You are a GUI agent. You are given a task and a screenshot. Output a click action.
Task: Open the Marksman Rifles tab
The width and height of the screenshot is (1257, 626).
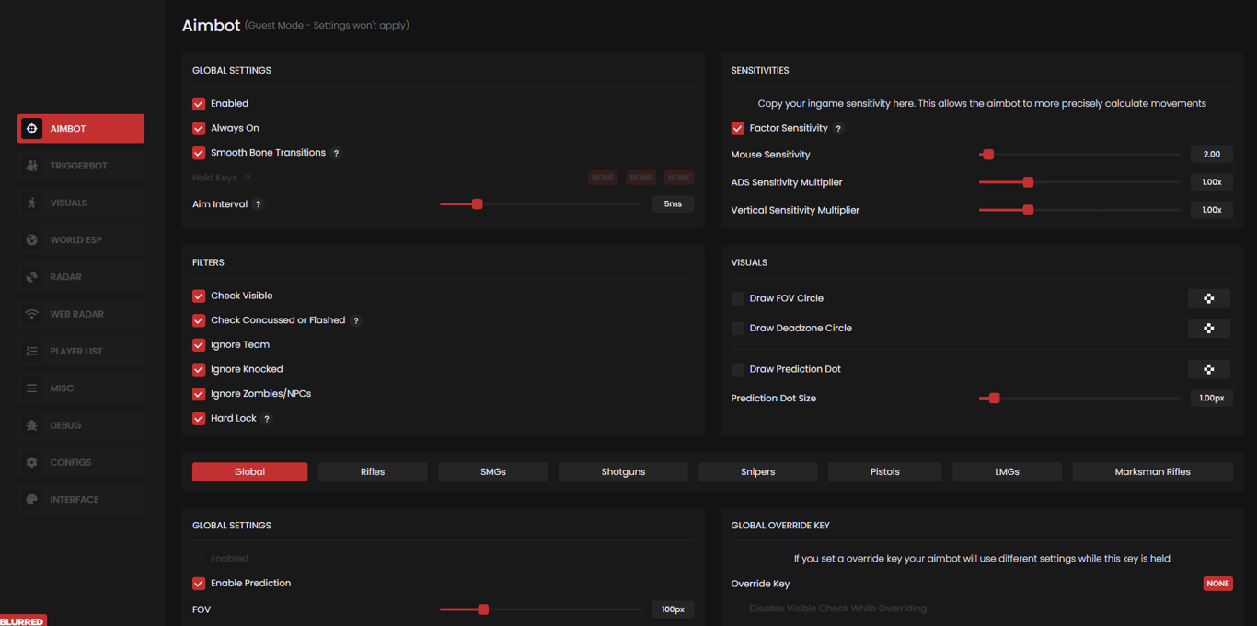1152,471
